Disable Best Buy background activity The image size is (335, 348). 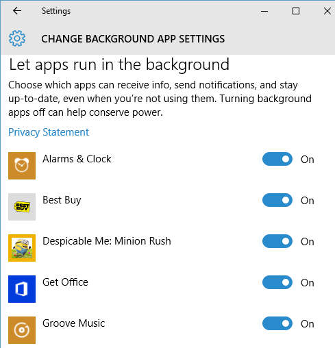[277, 200]
